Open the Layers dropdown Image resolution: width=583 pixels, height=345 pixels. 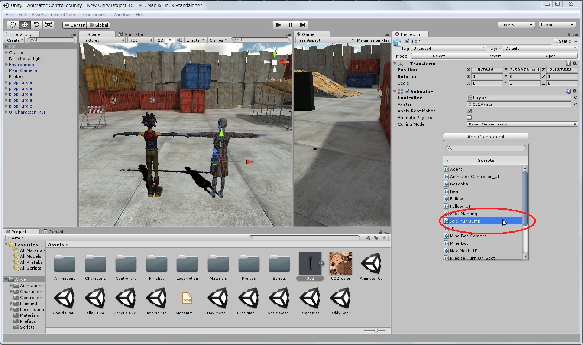coord(516,25)
